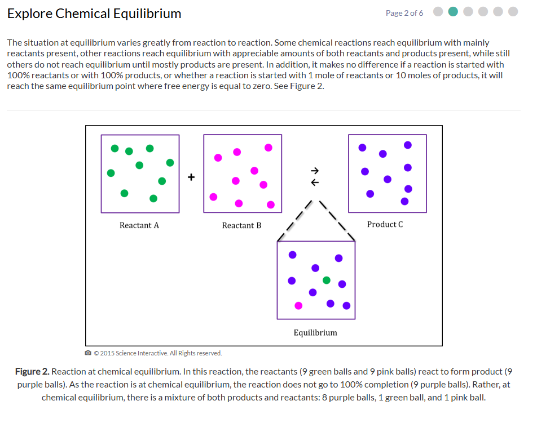The height and width of the screenshot is (423, 537).
Task: Select the Reactant A box
Action: coord(140,173)
